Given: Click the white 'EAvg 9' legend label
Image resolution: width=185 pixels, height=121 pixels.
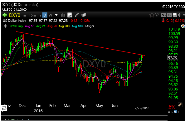Looking at the screenshot, I should coord(90,26).
